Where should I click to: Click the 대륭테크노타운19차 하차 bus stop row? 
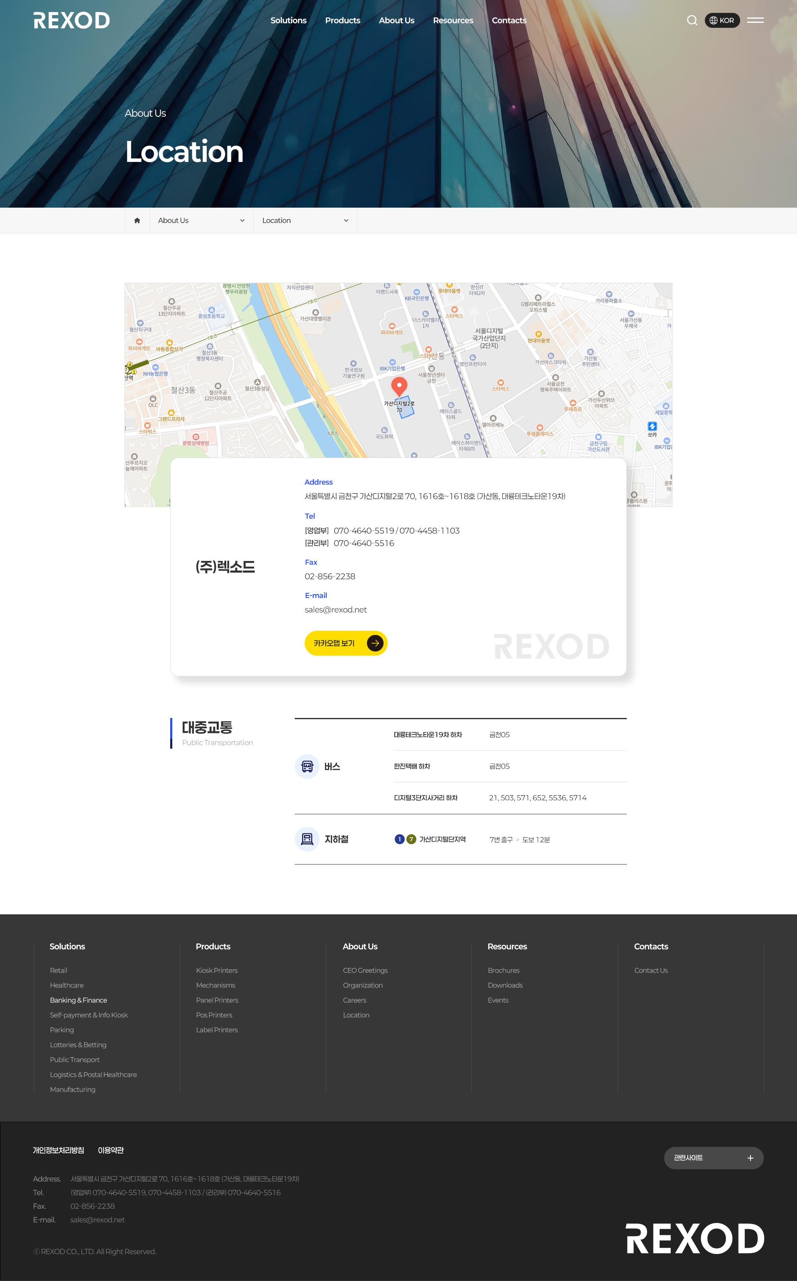pyautogui.click(x=510, y=734)
